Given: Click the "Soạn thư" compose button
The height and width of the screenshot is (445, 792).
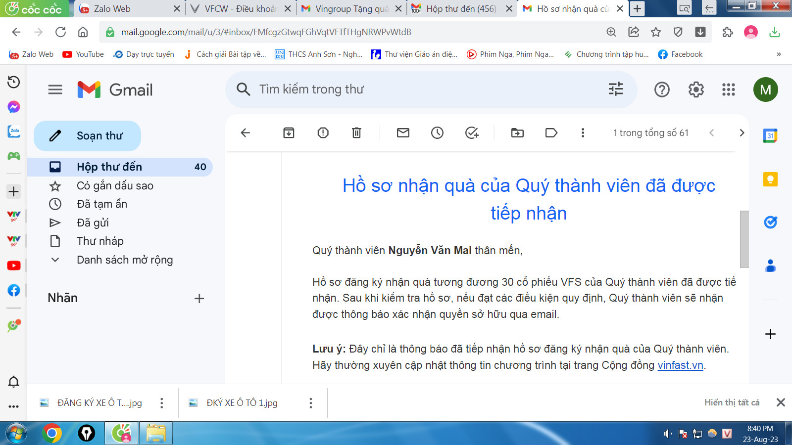Looking at the screenshot, I should click(87, 135).
